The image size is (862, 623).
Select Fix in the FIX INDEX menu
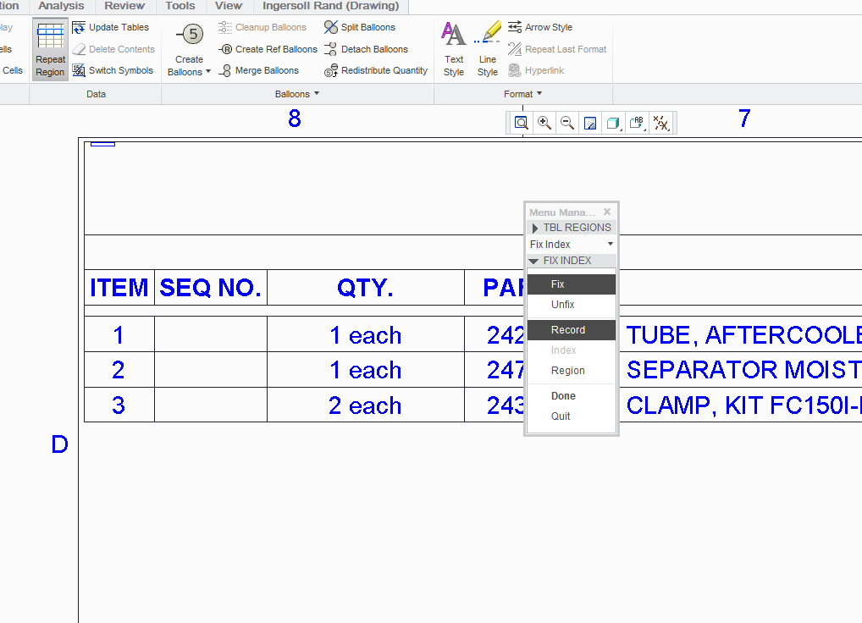pyautogui.click(x=572, y=284)
